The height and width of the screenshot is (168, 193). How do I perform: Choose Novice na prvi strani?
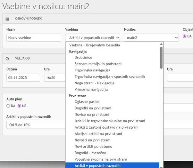(92, 115)
